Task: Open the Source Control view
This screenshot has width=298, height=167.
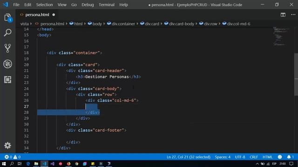Action: coord(7,48)
